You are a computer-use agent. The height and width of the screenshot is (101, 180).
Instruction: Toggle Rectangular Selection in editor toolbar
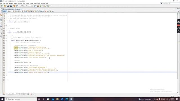31,11
